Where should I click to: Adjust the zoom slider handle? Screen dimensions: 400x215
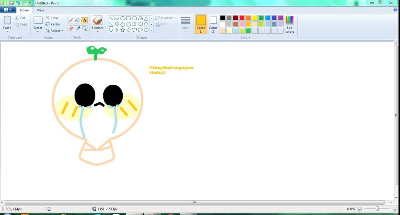click(377, 209)
